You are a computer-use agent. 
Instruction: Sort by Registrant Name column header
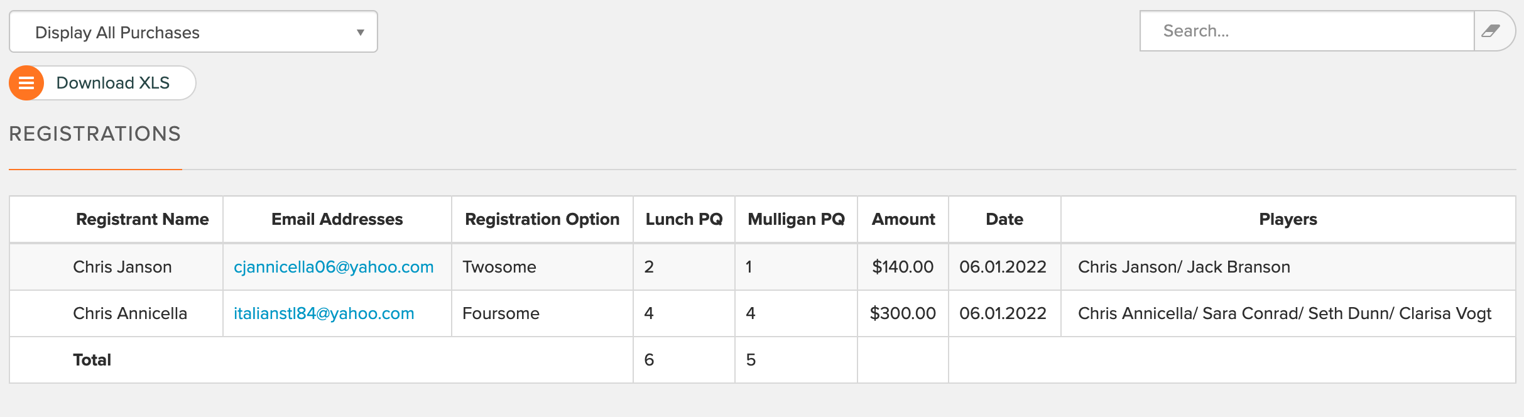coord(143,219)
